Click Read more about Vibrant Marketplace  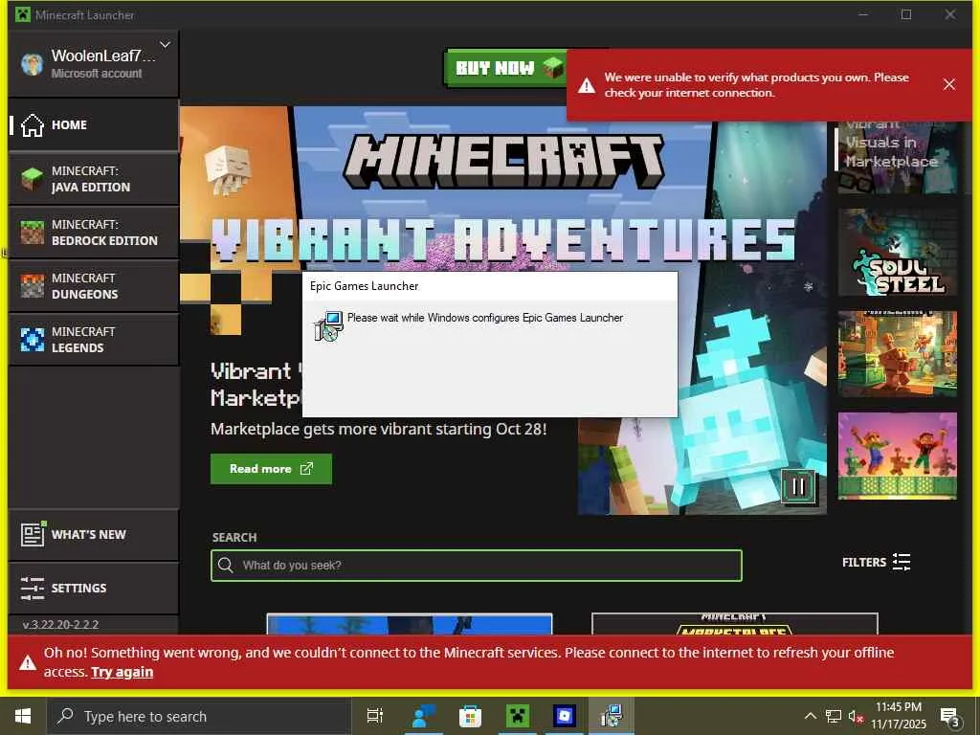[271, 469]
